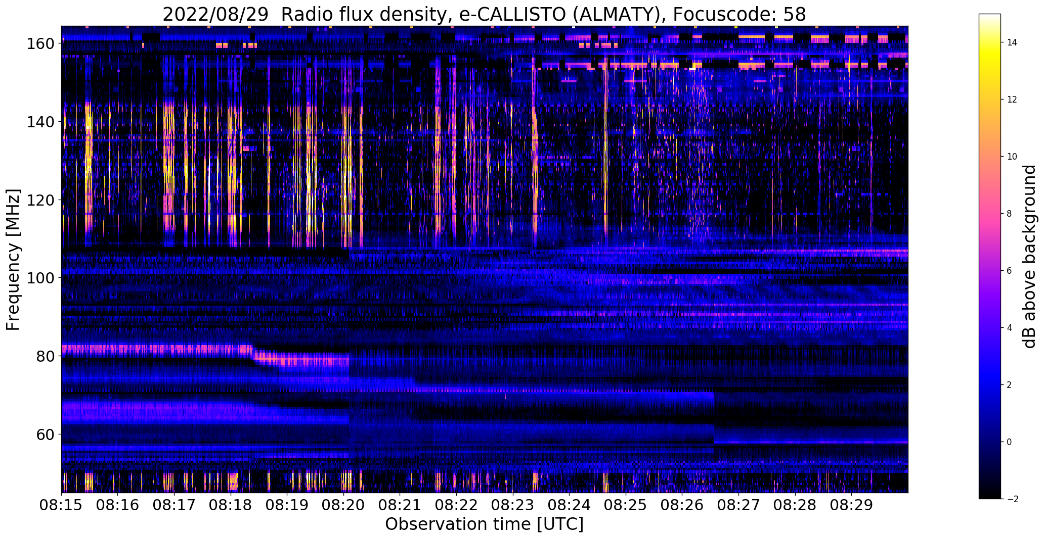
Task: Click the 08:23 time tick label
Action: pyautogui.click(x=513, y=505)
